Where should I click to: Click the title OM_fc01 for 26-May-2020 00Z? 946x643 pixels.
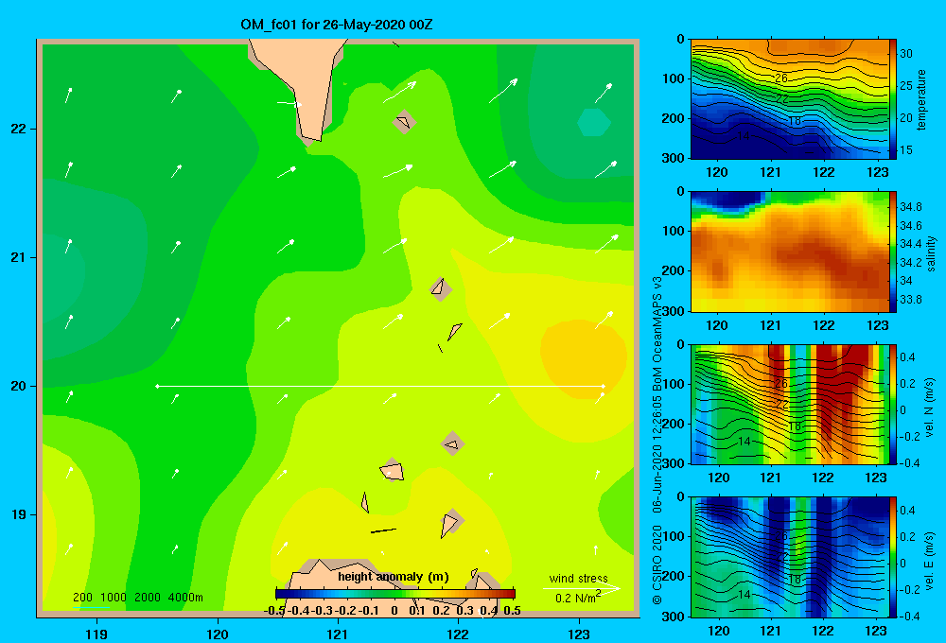[x=336, y=25]
